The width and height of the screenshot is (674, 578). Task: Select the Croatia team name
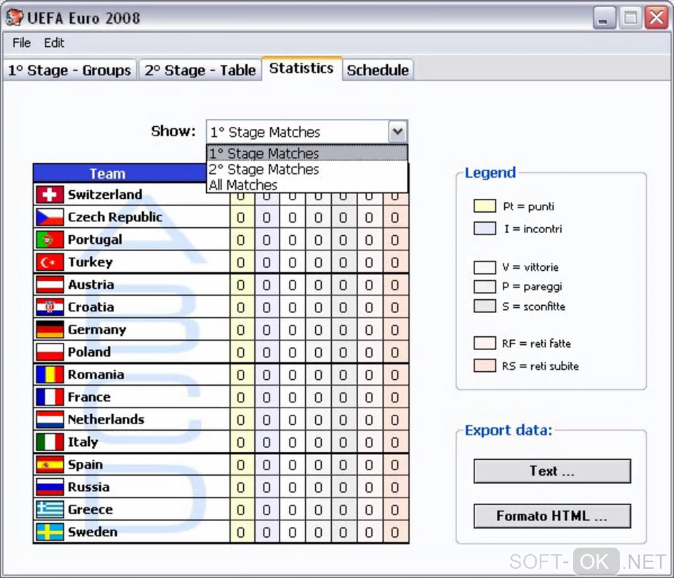tap(91, 307)
